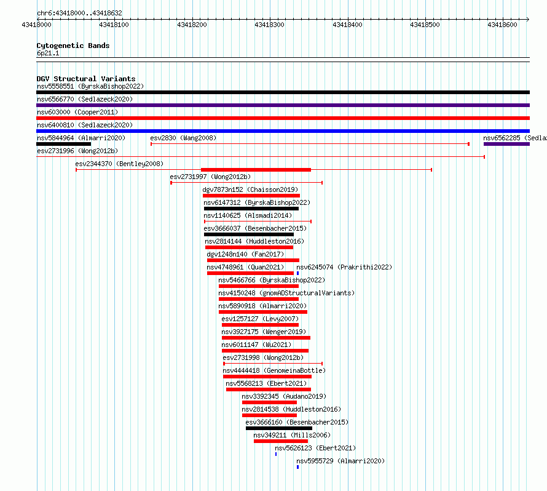Open esv2731996 (Wong2012b) label
Image resolution: width=547 pixels, height=491 pixels.
tap(77, 151)
